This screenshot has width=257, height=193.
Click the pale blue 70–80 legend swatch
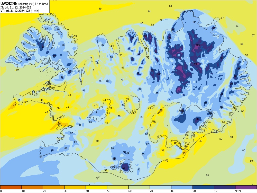[x=160, y=187]
